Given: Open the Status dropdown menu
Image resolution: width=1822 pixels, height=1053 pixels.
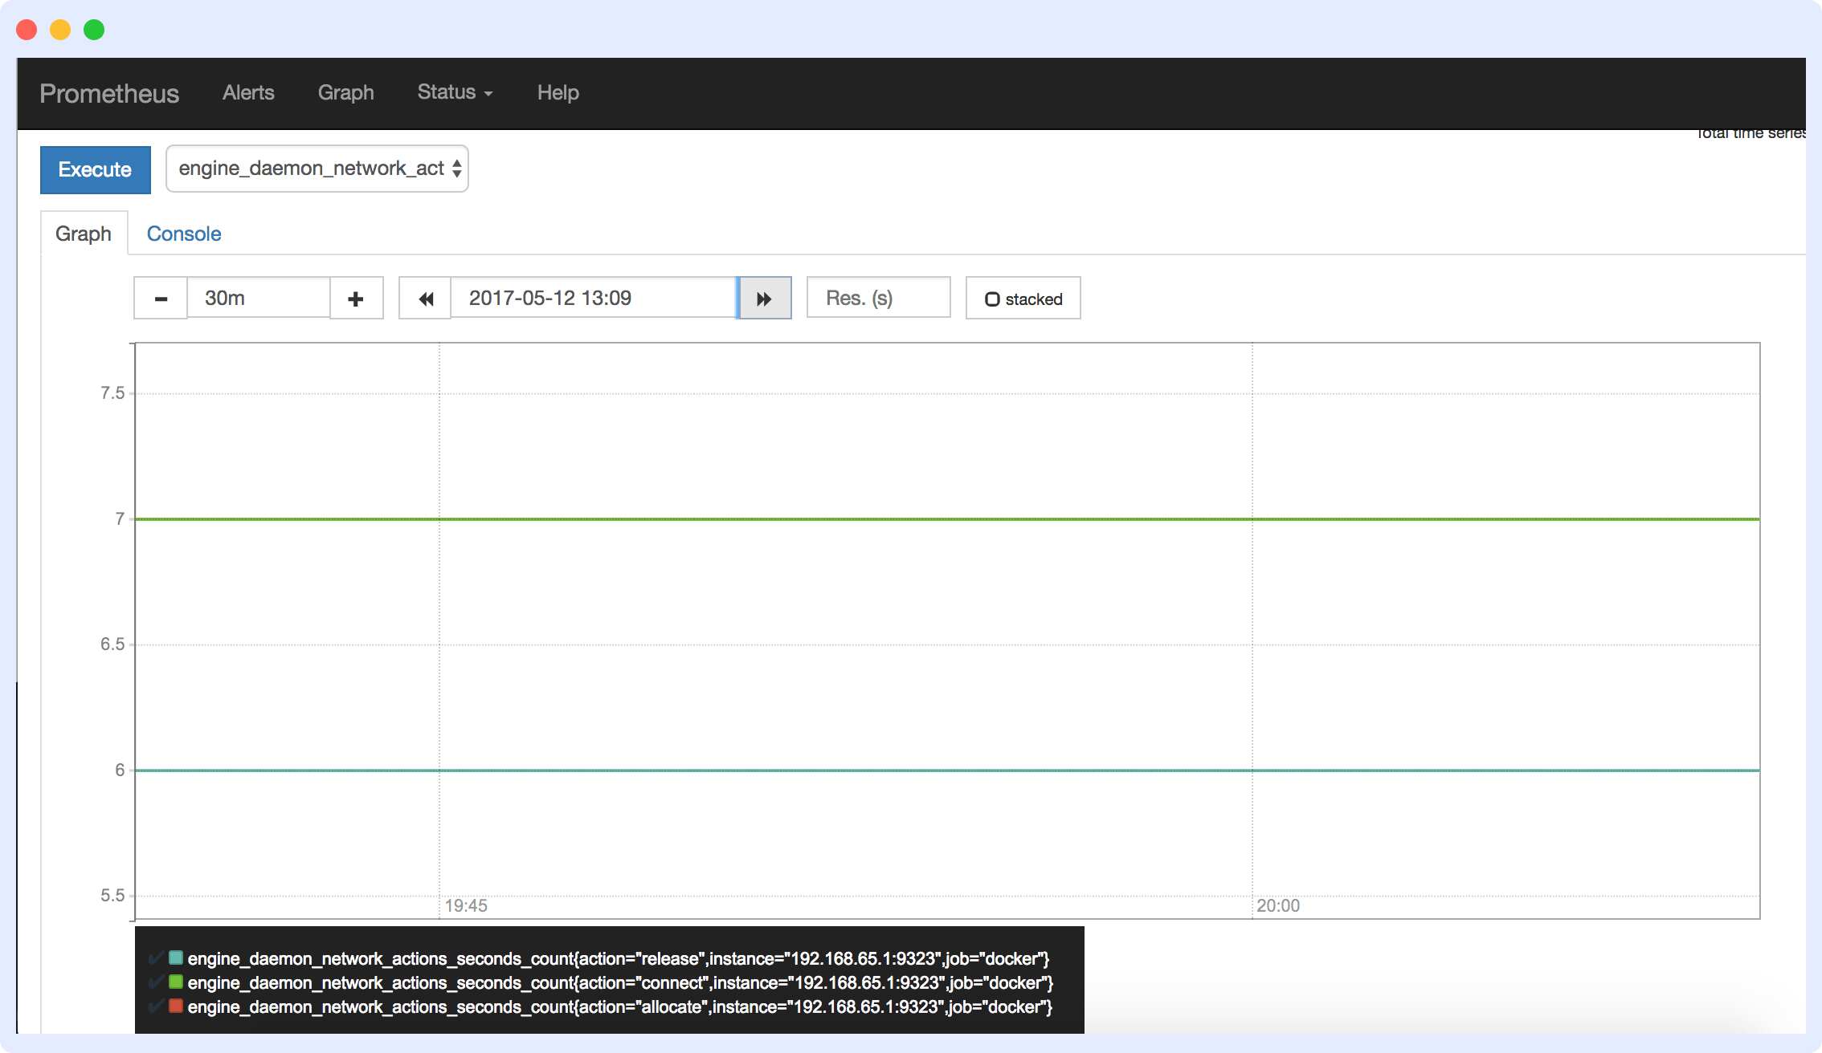Looking at the screenshot, I should coord(454,92).
